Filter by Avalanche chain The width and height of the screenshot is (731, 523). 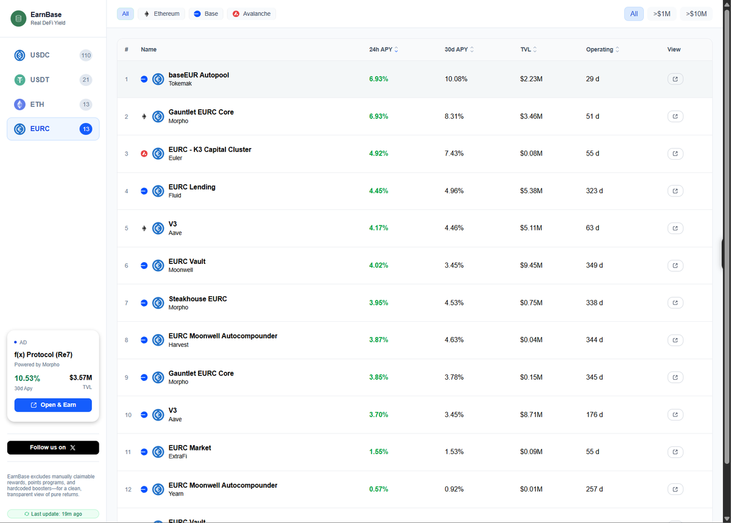click(x=252, y=13)
